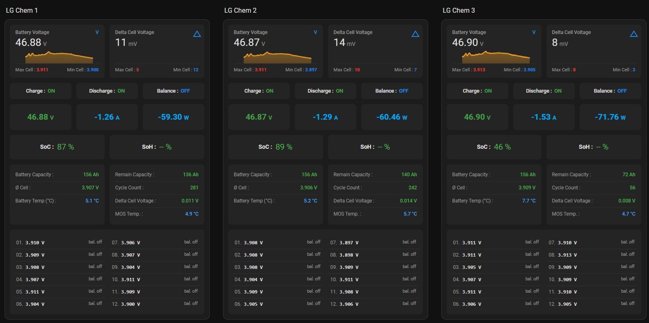Toggle the Charge ON tile for LG Chem 1
The width and height of the screenshot is (649, 323).
pos(41,91)
